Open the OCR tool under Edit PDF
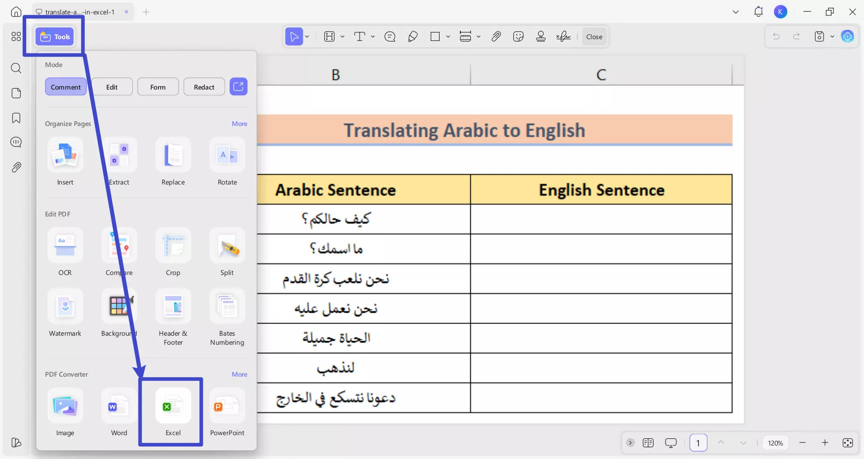Viewport: 864px width, 459px height. 65,252
